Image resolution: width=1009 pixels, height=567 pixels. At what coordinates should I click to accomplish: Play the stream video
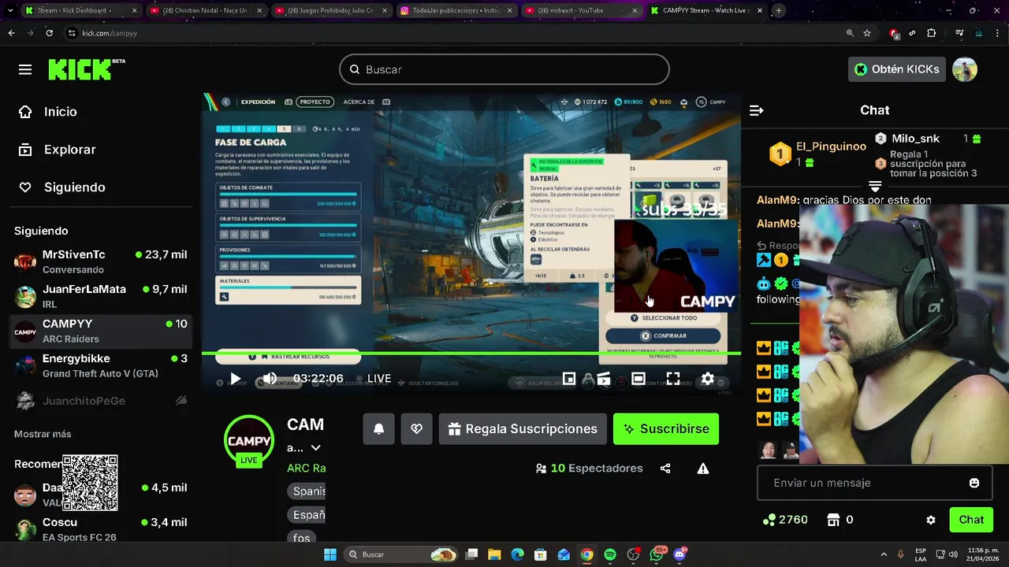235,379
